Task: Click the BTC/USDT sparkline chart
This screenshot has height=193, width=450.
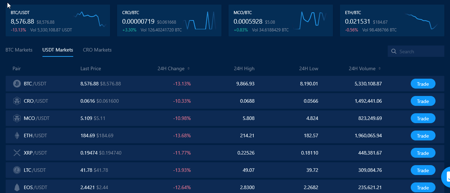Action: [x=90, y=19]
